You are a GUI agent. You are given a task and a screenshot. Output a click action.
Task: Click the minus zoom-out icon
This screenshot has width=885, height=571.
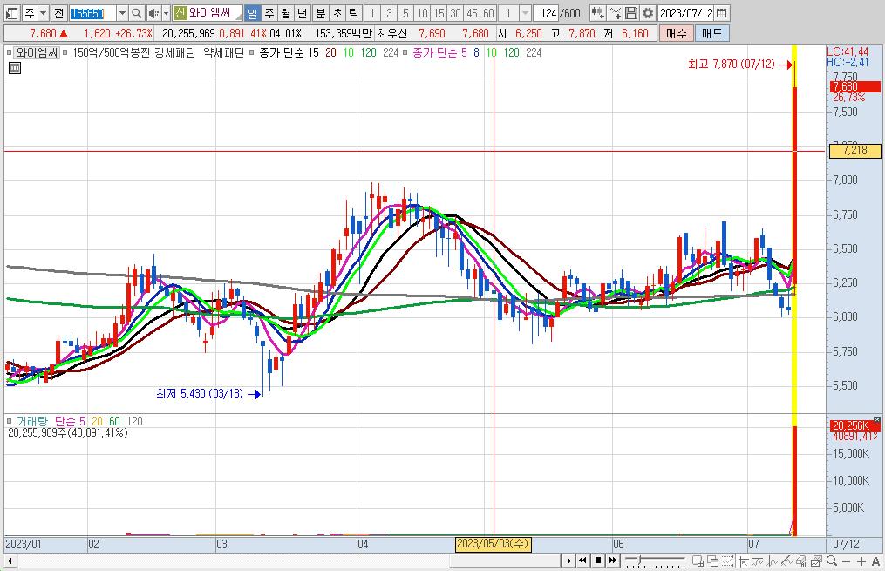tap(846, 561)
